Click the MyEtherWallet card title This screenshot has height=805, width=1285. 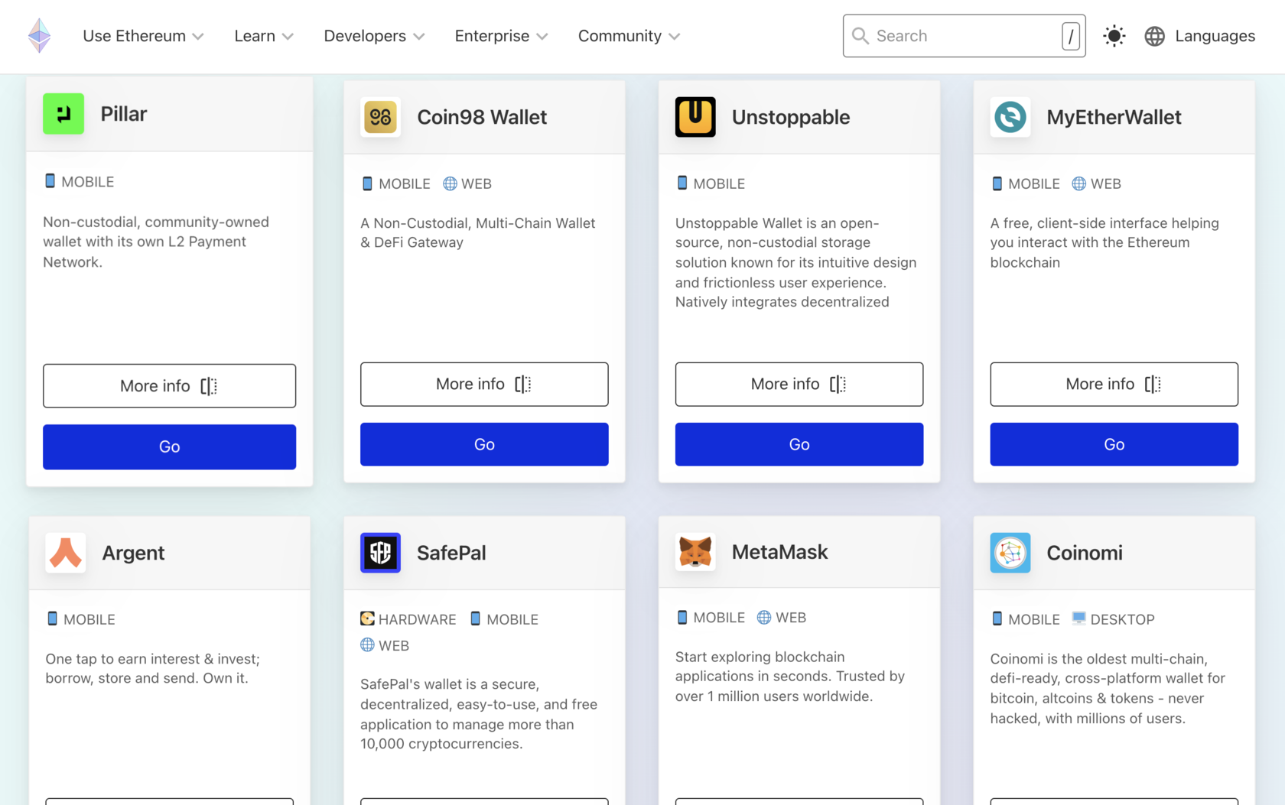(x=1114, y=117)
